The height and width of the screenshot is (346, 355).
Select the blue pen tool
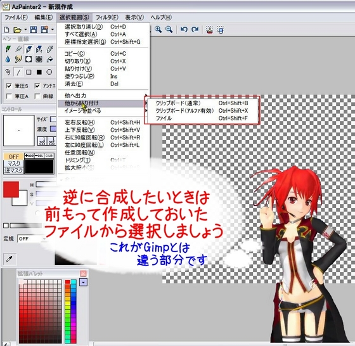point(29,49)
